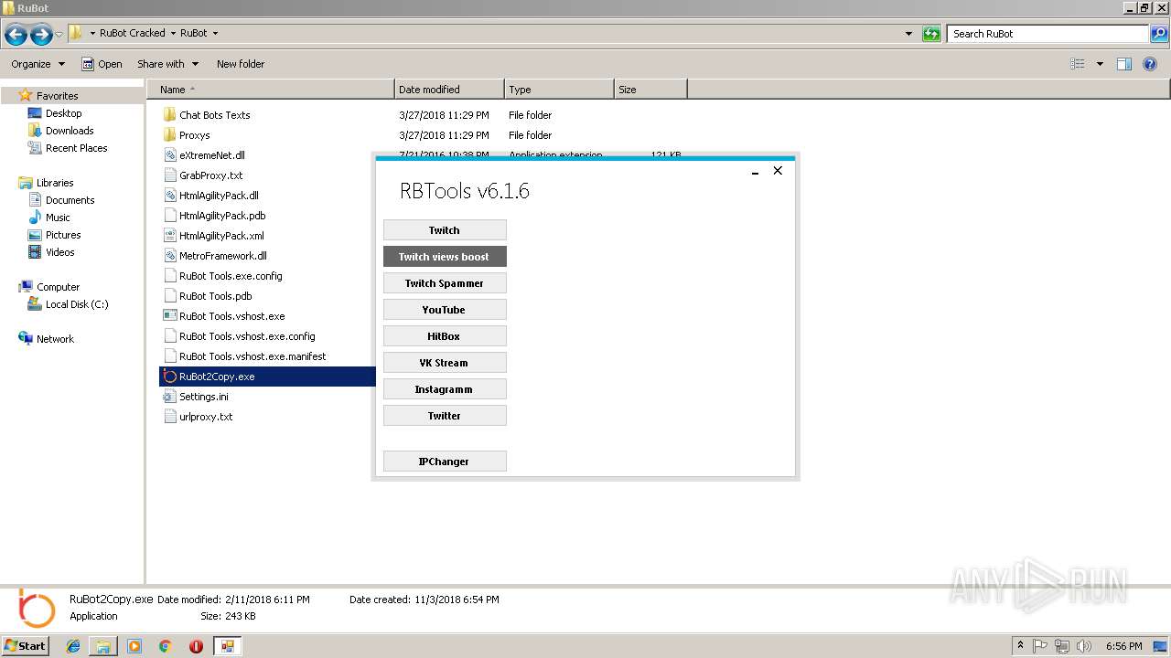The width and height of the screenshot is (1171, 658).
Task: Open the Instagramm tool
Action: [x=445, y=389]
